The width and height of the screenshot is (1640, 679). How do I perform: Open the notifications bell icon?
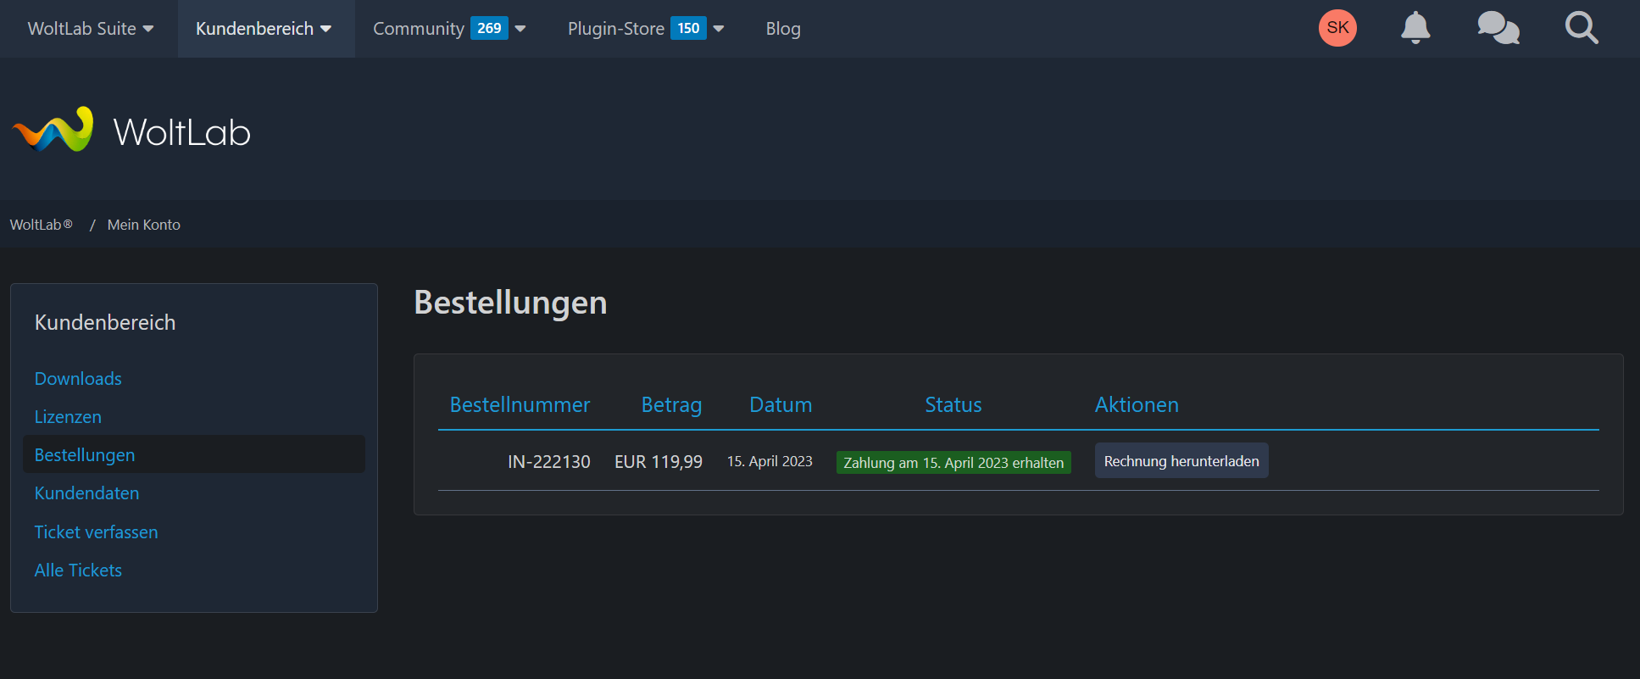1415,28
